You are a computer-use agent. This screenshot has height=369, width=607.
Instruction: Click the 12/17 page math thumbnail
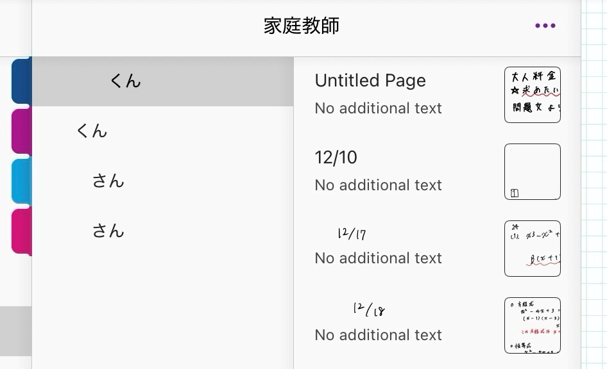point(533,249)
